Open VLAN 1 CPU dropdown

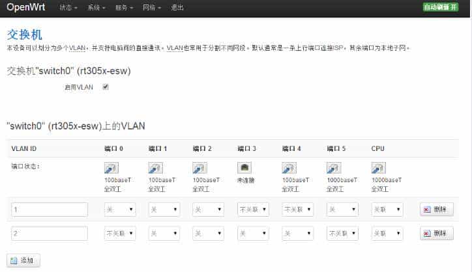click(387, 210)
